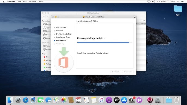Select the Green tag in Finder sidebar

tap(47, 67)
